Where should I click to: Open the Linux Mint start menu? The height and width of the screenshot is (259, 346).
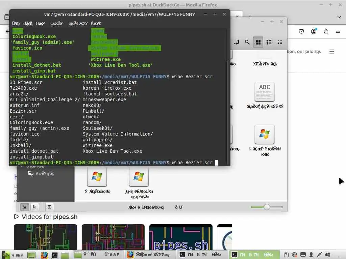(x=13, y=255)
